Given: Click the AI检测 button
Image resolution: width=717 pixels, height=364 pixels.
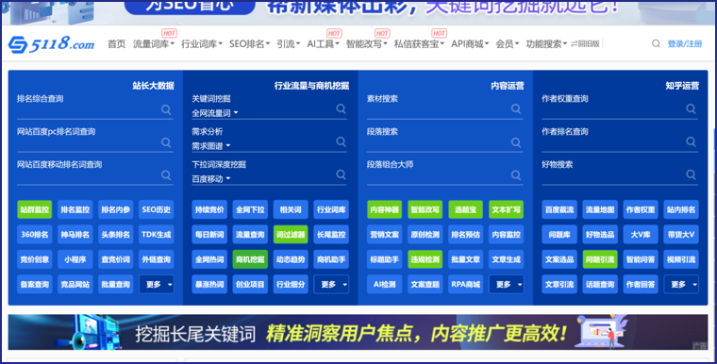Looking at the screenshot, I should [x=385, y=285].
